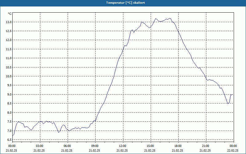Screen dimensions: 246x154
Task: Click the 03:00 time axis label
Action: click(x=40, y=146)
